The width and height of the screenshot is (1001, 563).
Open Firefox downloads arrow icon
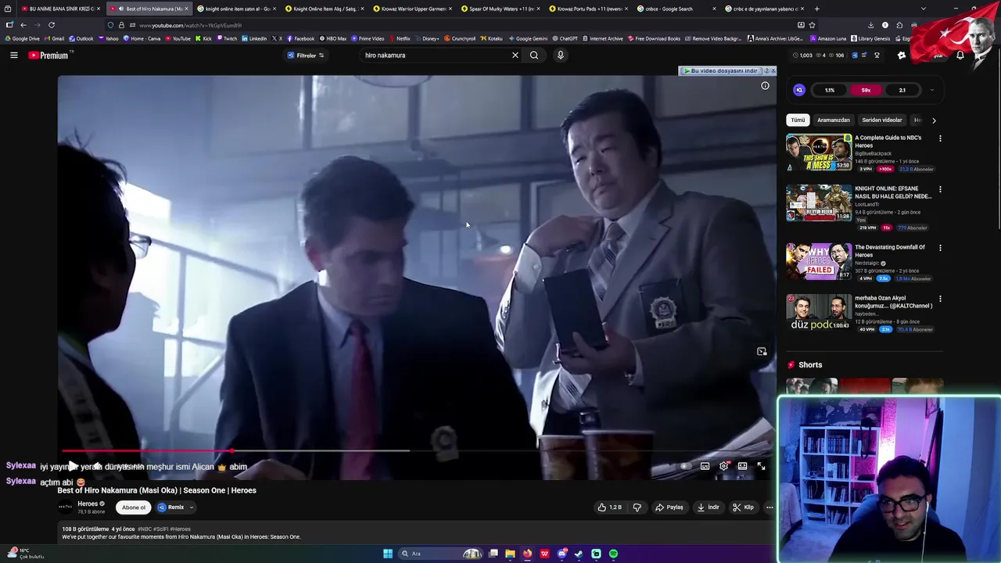pyautogui.click(x=871, y=25)
